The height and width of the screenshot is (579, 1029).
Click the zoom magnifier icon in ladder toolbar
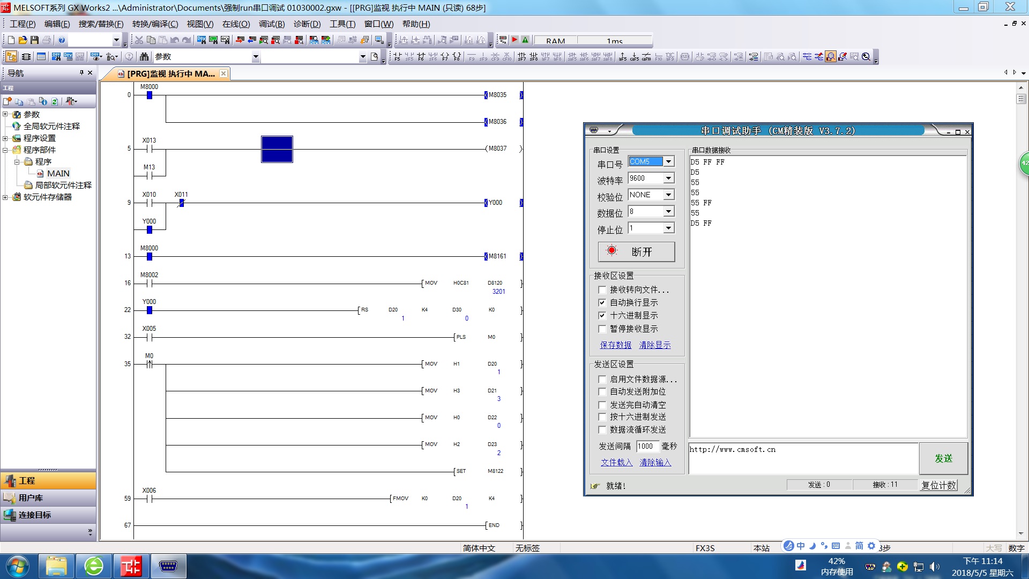pyautogui.click(x=866, y=57)
